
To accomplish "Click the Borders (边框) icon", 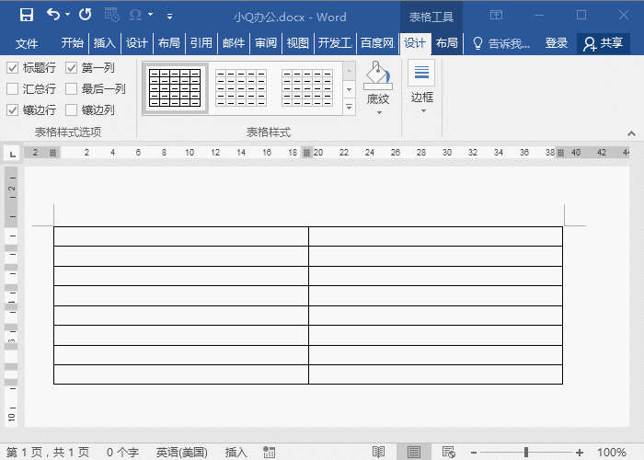I will tap(421, 73).
